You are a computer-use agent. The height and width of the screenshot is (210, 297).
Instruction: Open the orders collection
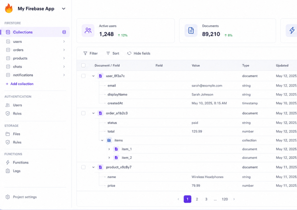click(18, 50)
